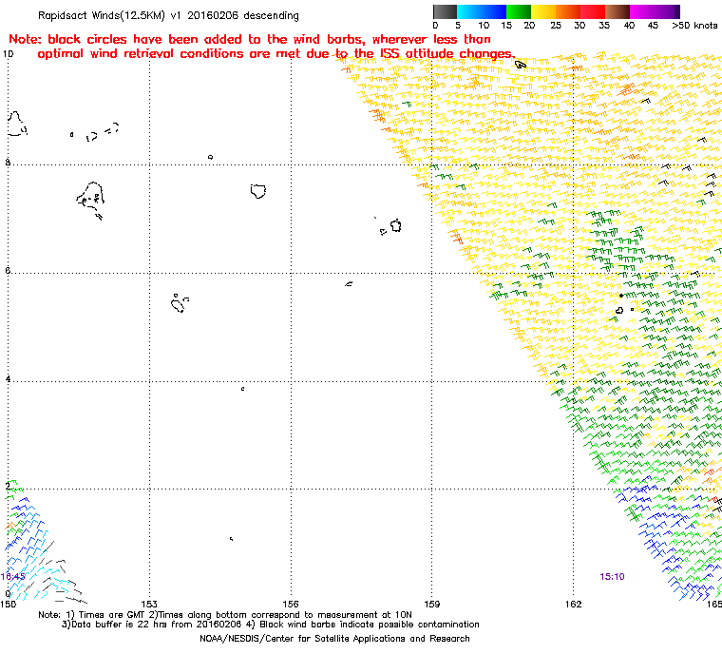This screenshot has width=722, height=654.
Task: Click the gray 0-5 knots legend segment
Action: click(445, 11)
